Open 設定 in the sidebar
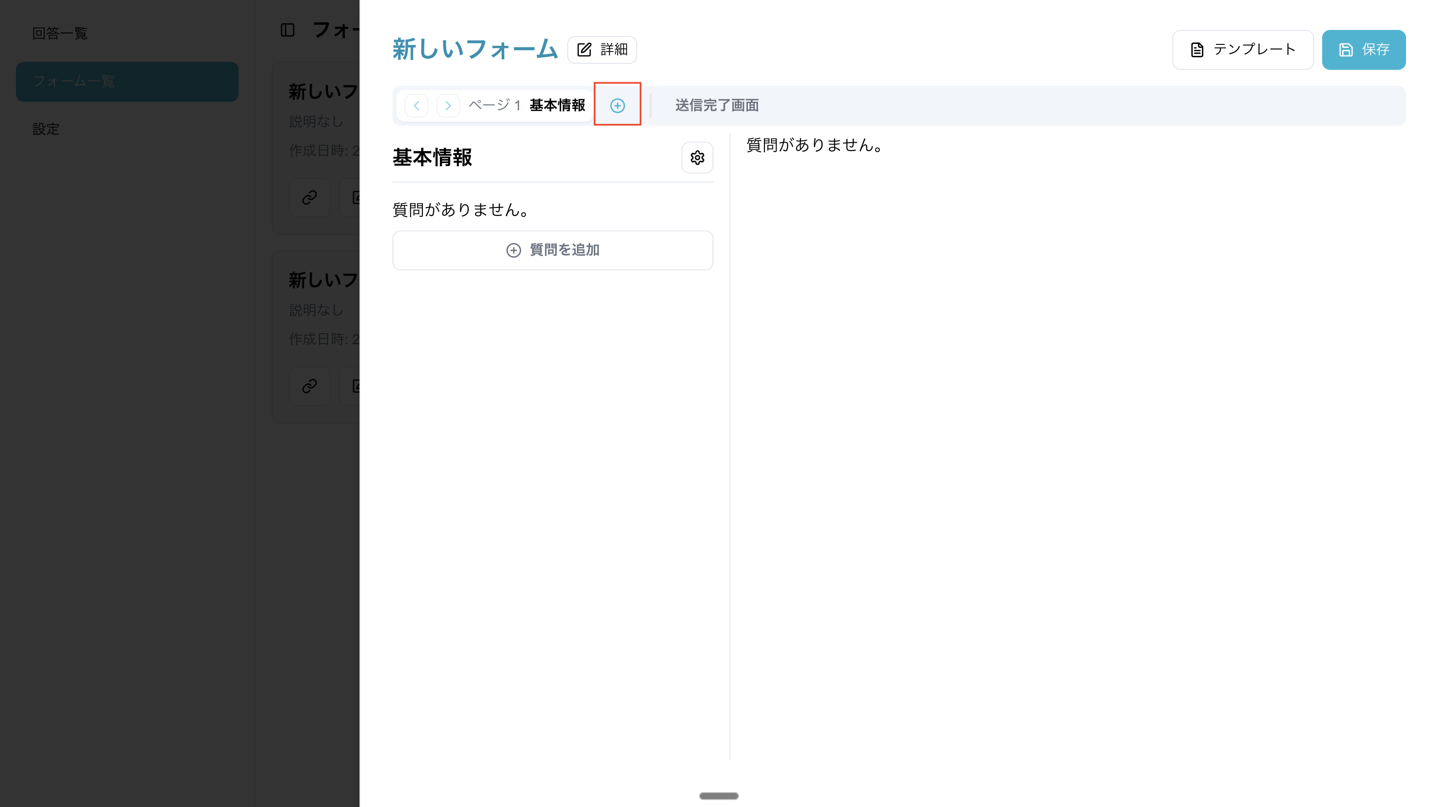 [45, 129]
